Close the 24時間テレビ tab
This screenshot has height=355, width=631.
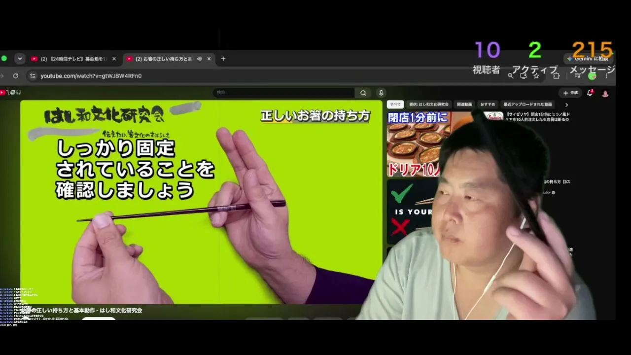click(x=114, y=59)
